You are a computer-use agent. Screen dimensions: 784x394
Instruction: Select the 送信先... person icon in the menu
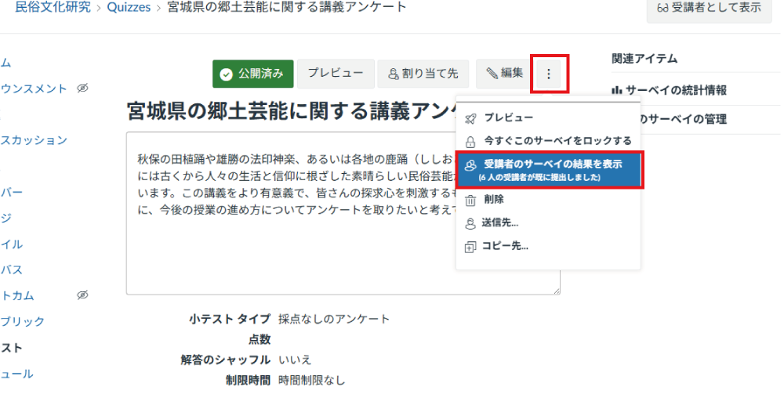[x=470, y=223]
